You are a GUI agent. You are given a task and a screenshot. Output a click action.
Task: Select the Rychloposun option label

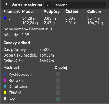20,74
